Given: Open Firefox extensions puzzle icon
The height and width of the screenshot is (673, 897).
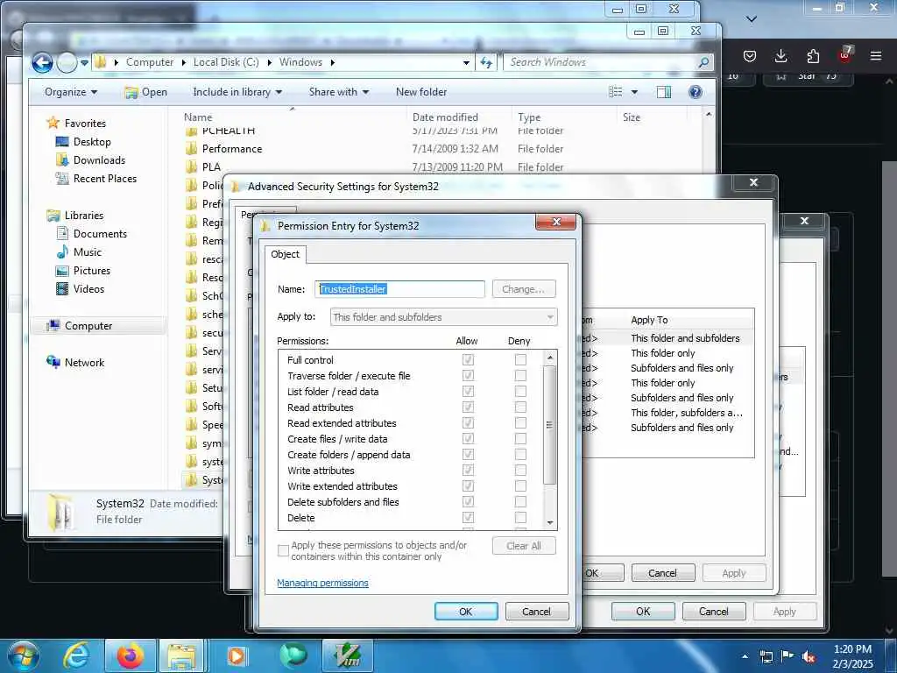Looking at the screenshot, I should click(813, 55).
